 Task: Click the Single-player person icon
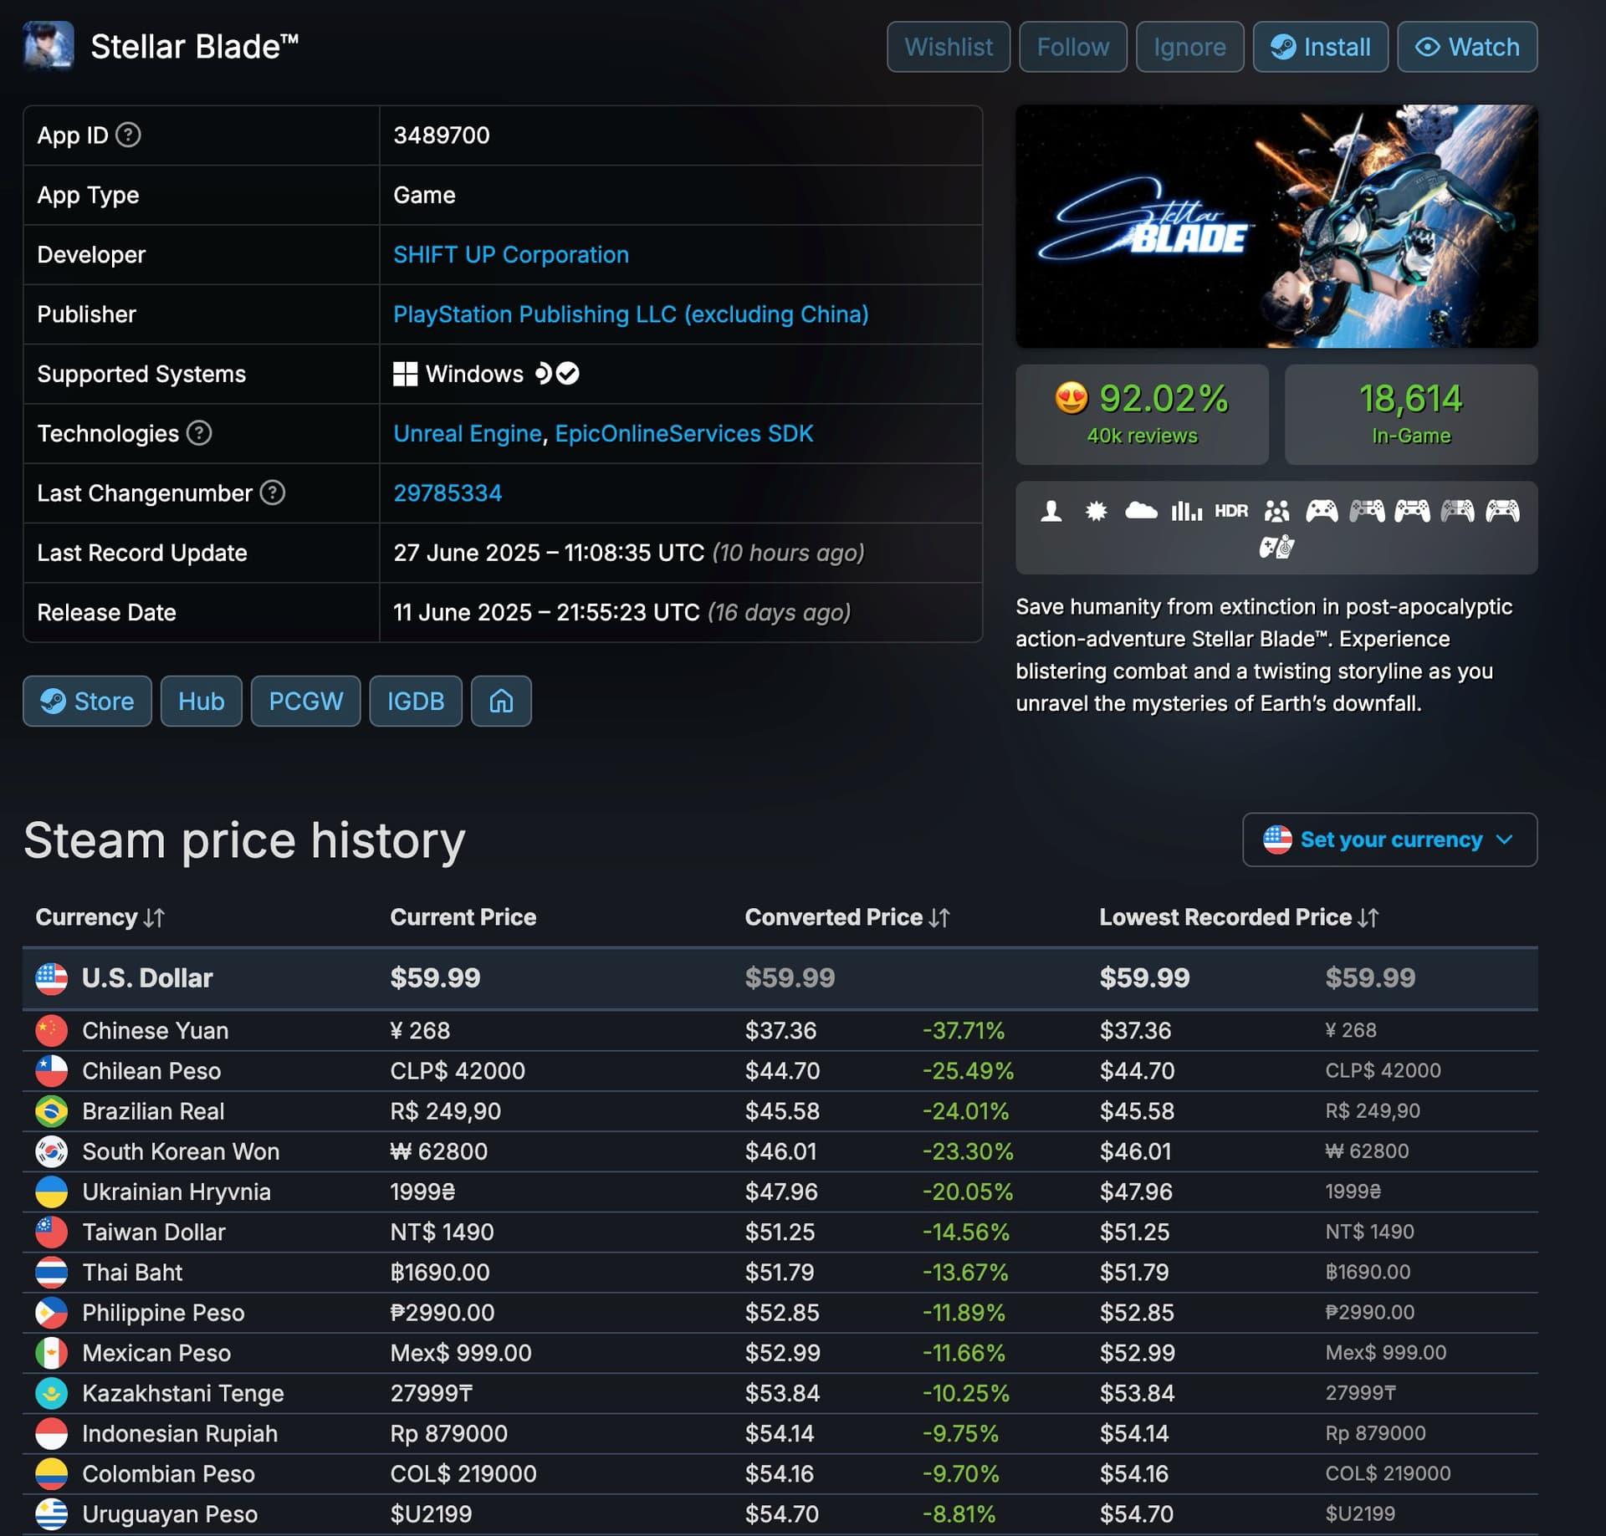coord(1051,510)
